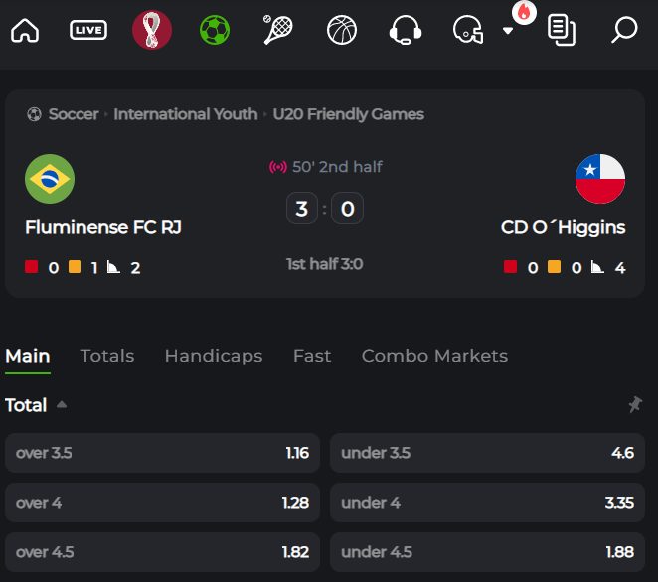The width and height of the screenshot is (658, 582).
Task: Select the green soccer ball icon
Action: point(215,30)
